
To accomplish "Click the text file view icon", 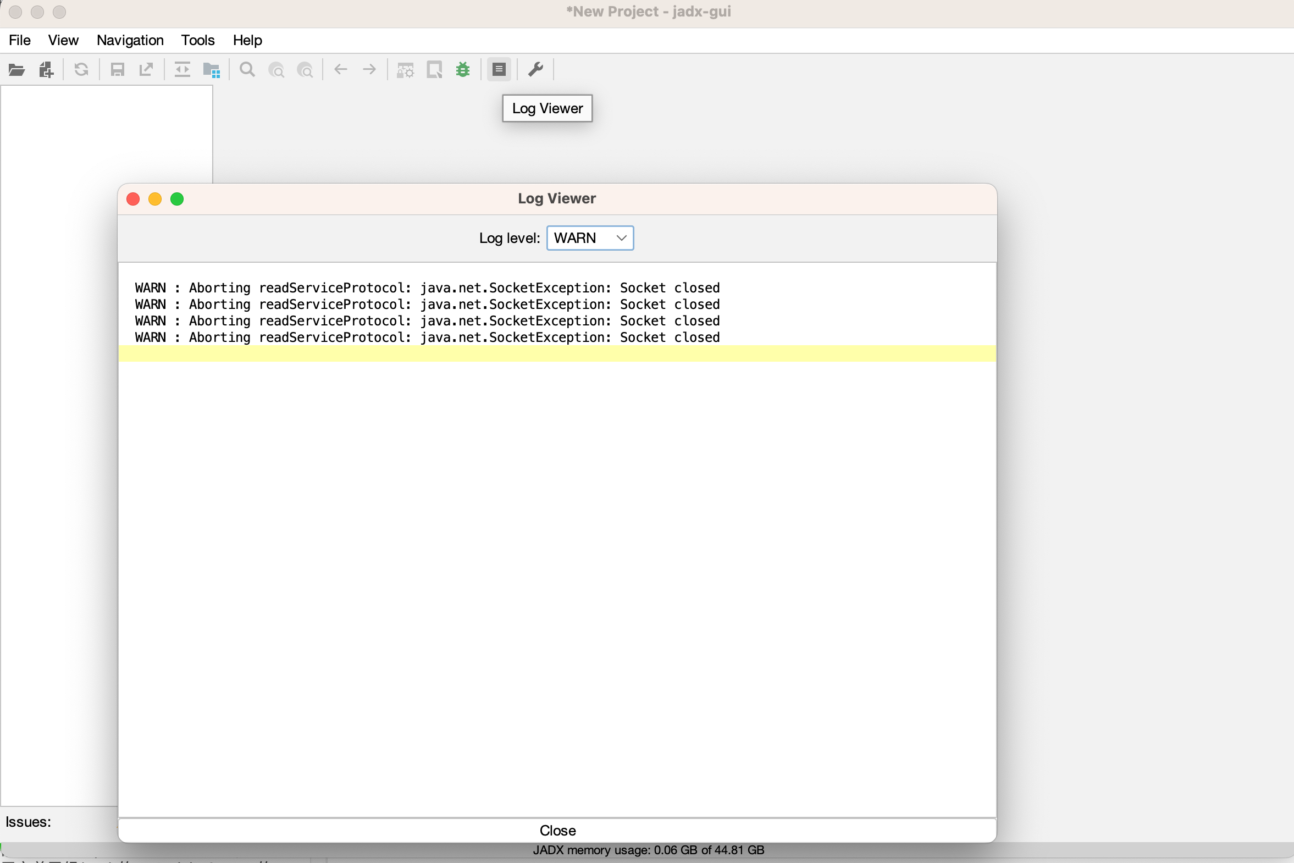I will pyautogui.click(x=500, y=68).
